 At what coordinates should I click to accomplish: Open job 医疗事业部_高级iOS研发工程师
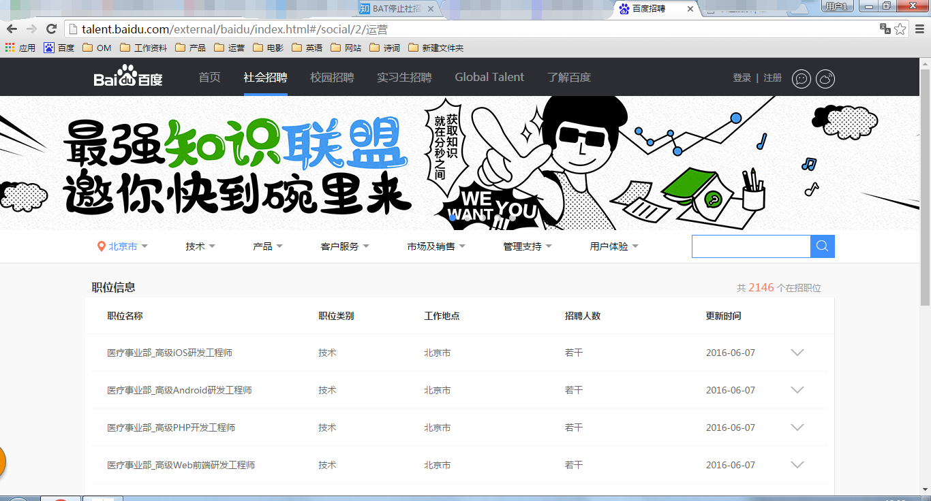(x=170, y=353)
